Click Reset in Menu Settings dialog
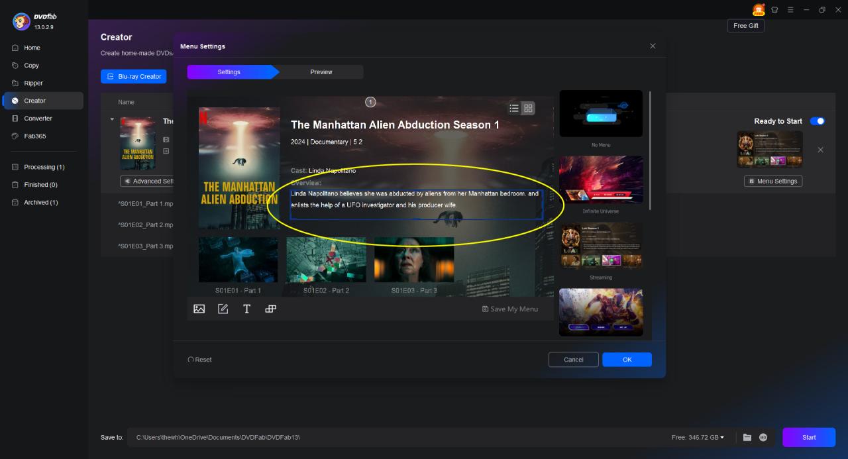 tap(200, 360)
